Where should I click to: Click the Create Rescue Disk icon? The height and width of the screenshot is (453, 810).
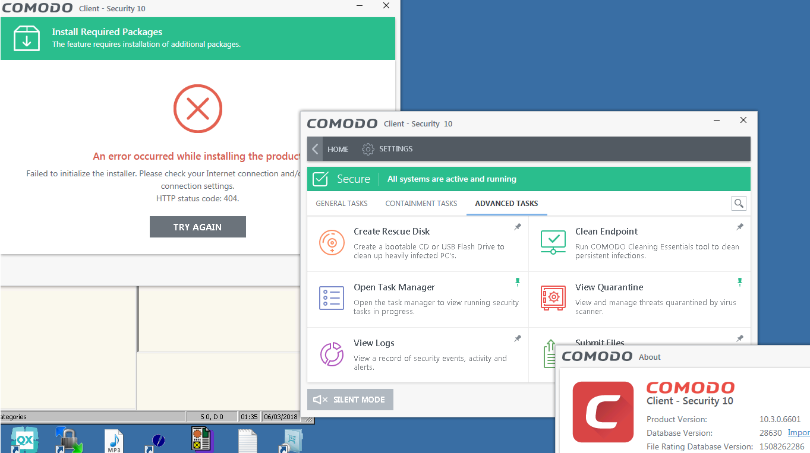coord(332,243)
